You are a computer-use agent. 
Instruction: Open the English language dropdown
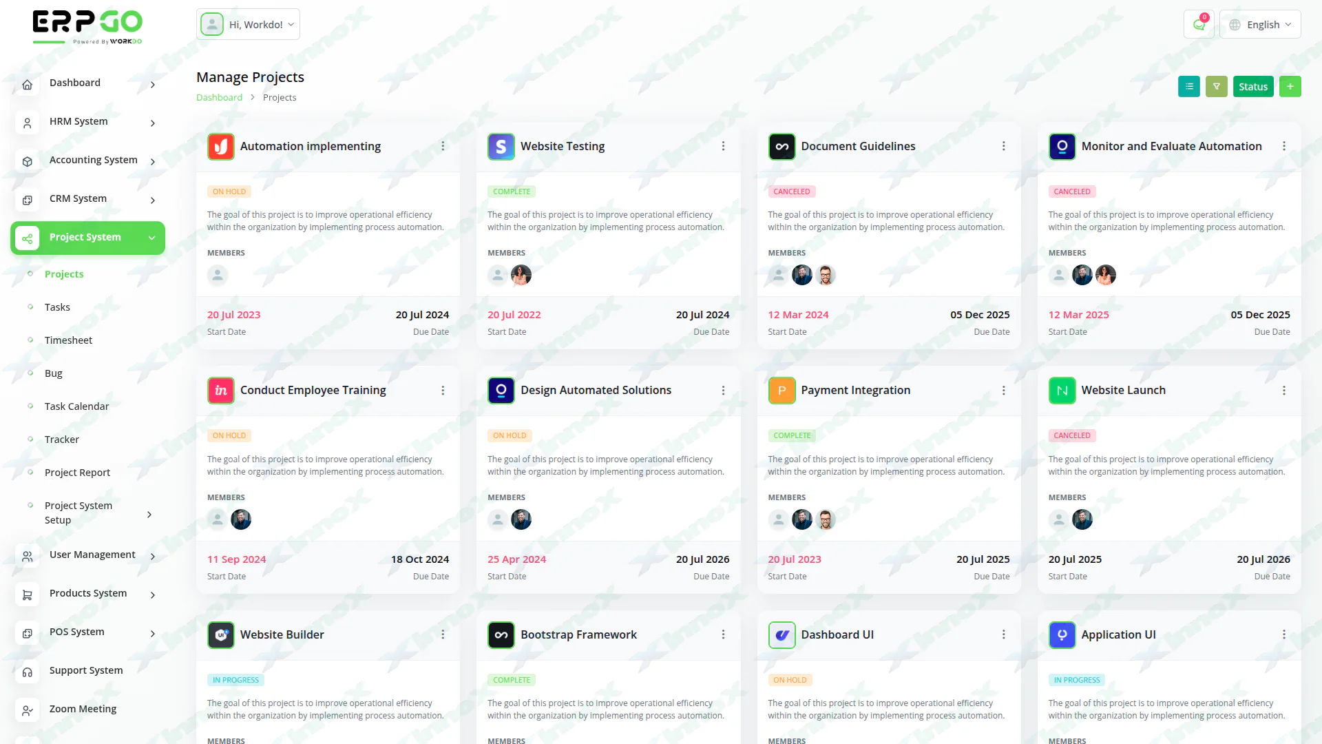(1261, 25)
